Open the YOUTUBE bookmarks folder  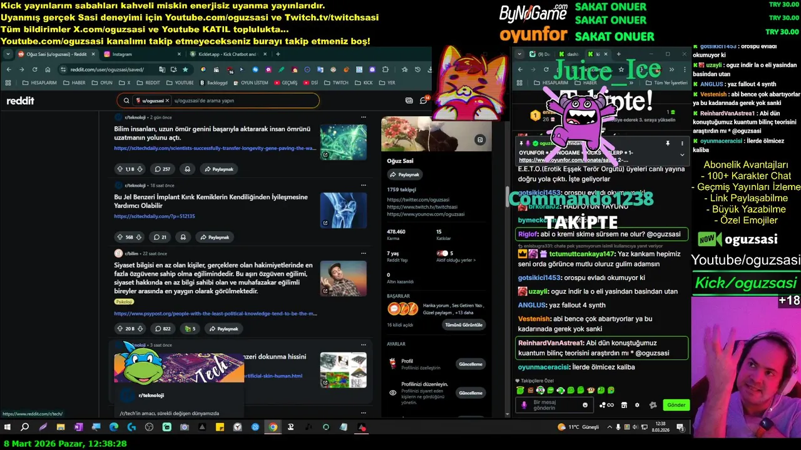[180, 82]
